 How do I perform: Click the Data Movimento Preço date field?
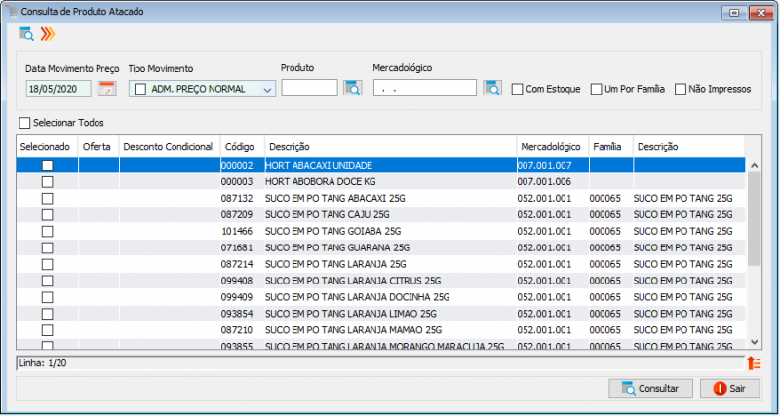[x=58, y=89]
